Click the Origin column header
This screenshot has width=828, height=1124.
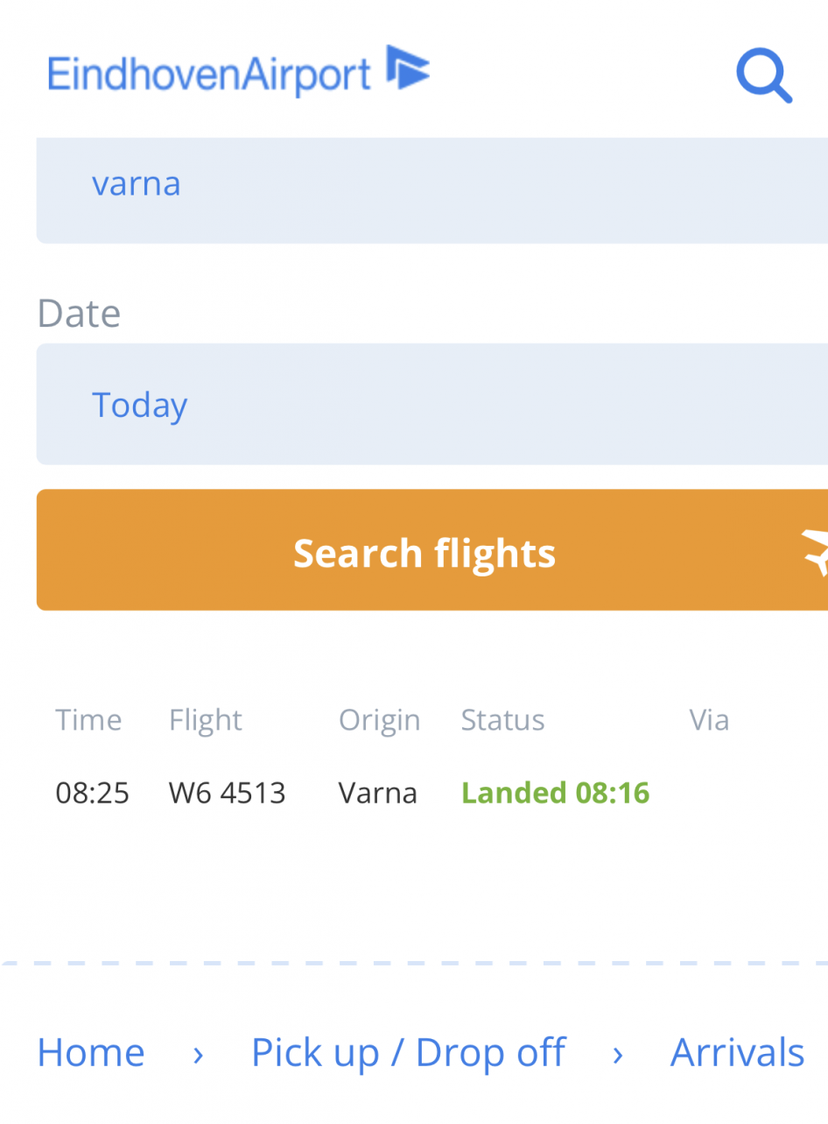click(379, 720)
